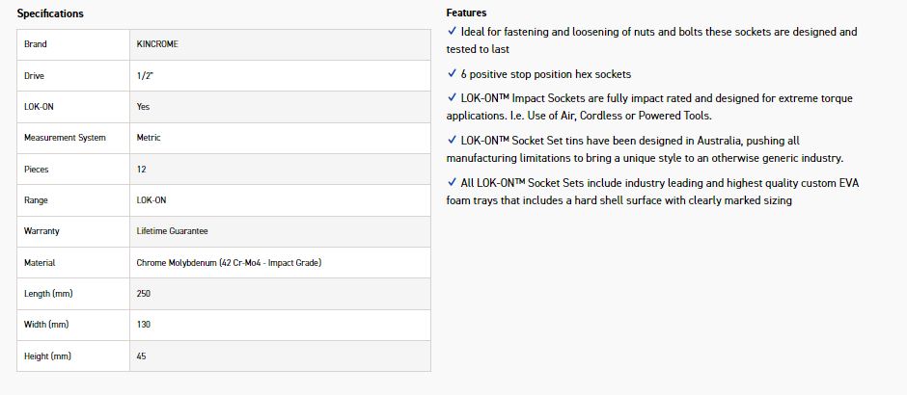Screen dimensions: 907x395
Task: Click the Features heading
Action: coord(466,13)
